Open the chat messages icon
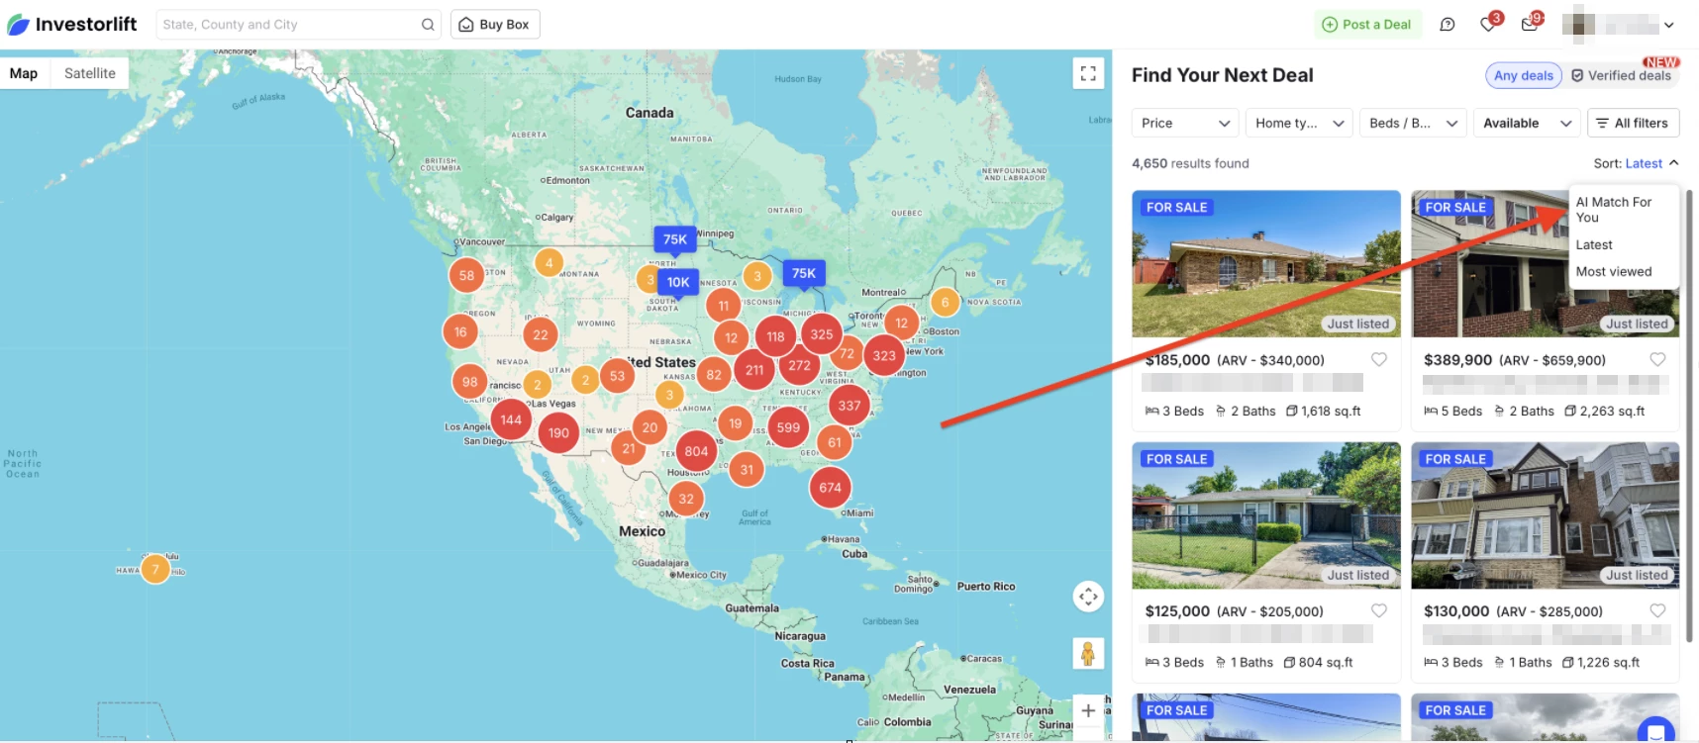This screenshot has height=743, width=1699. coord(1448,25)
